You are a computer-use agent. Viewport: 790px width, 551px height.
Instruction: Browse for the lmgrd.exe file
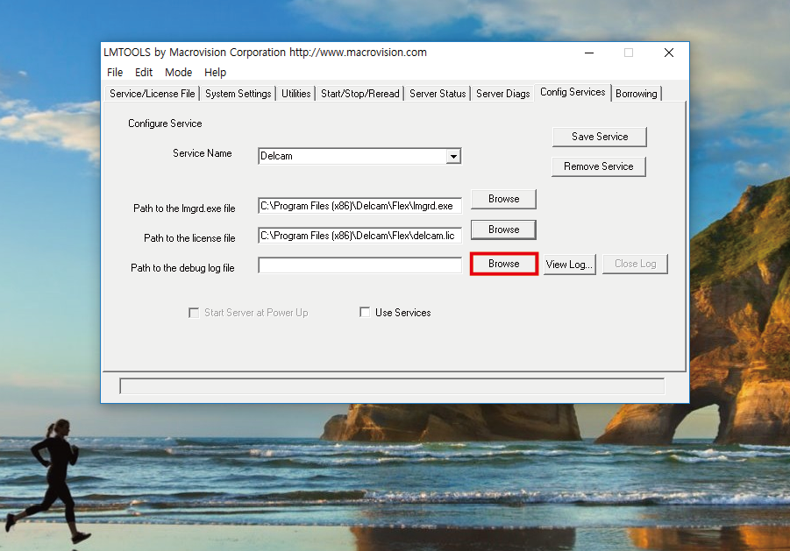(x=504, y=199)
